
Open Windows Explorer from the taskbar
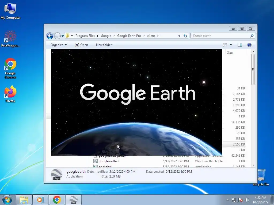coord(24,200)
